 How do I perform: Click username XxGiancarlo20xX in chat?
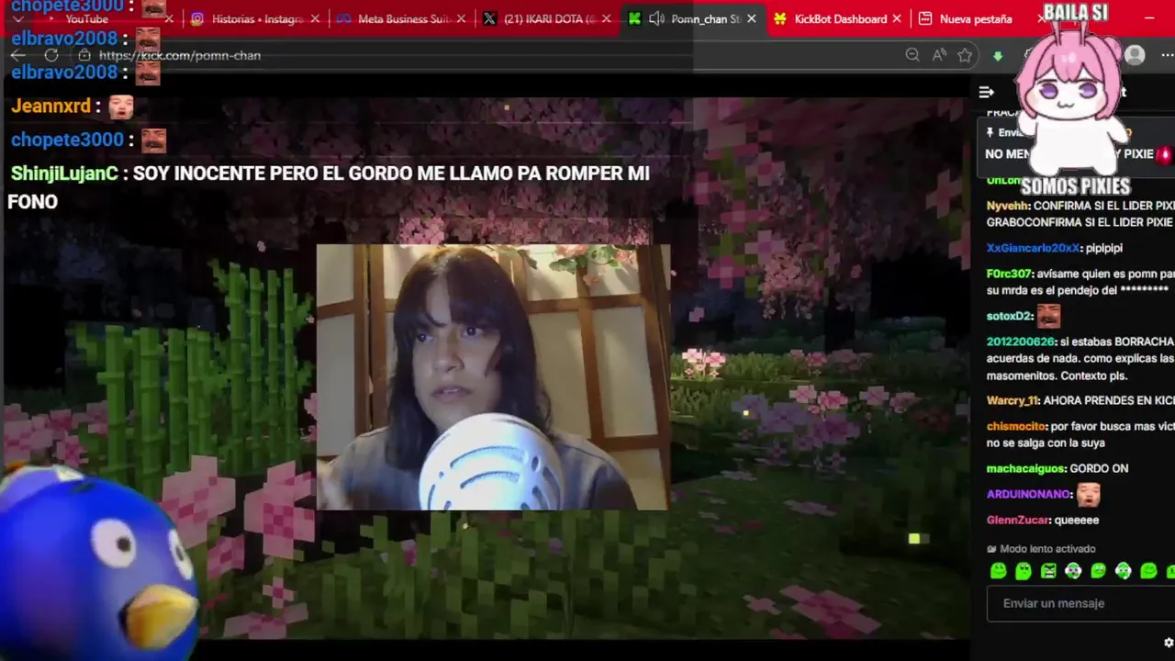pyautogui.click(x=1033, y=248)
